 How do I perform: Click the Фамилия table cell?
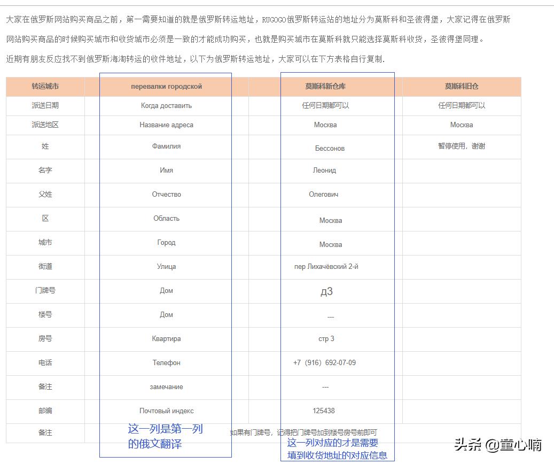tap(166, 146)
